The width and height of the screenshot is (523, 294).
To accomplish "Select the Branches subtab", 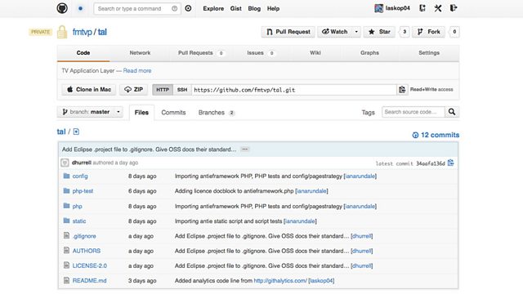I will (x=217, y=113).
